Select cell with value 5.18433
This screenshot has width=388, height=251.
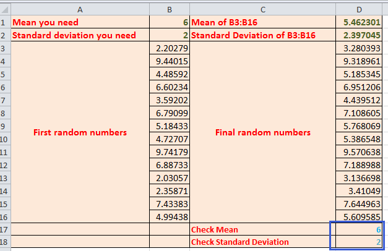click(170, 126)
